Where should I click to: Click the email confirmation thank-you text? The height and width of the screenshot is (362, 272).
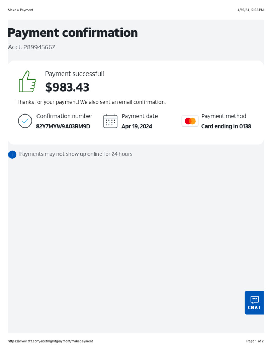91,102
